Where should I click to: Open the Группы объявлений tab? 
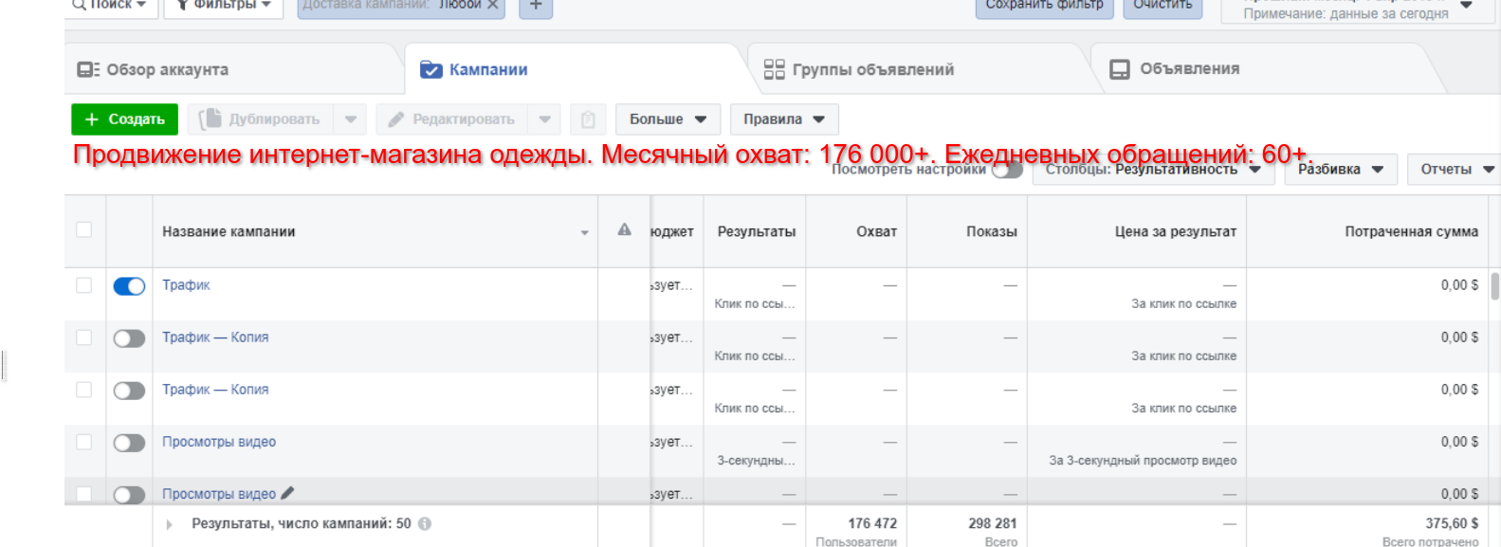873,69
